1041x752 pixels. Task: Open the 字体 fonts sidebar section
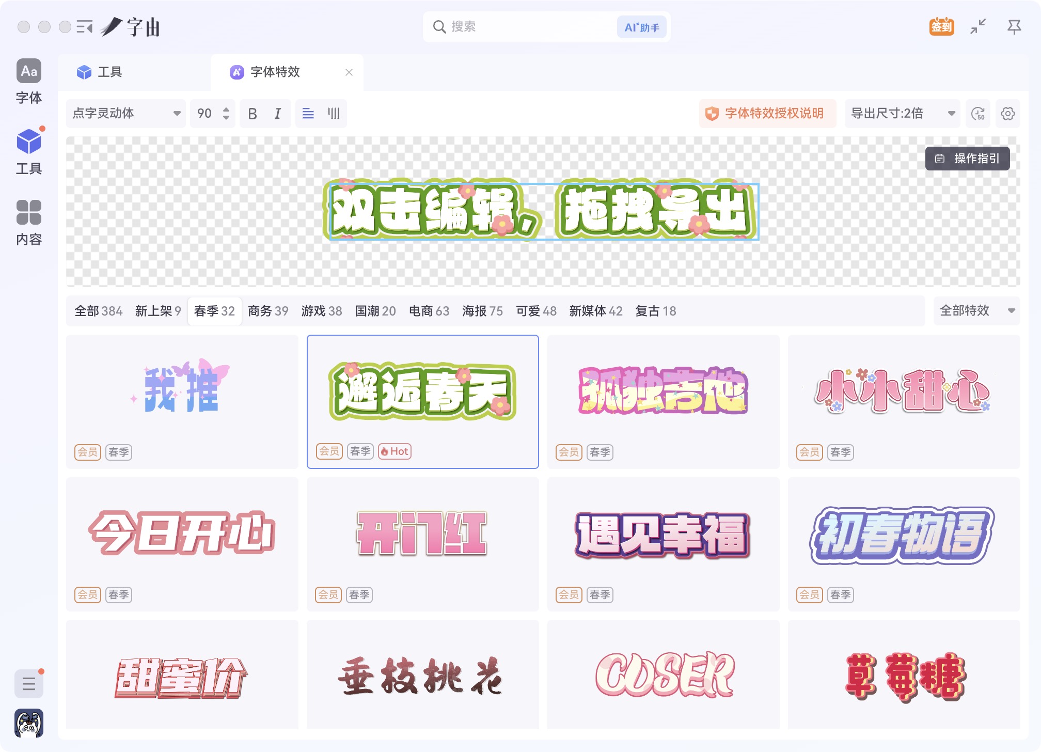[x=29, y=82]
